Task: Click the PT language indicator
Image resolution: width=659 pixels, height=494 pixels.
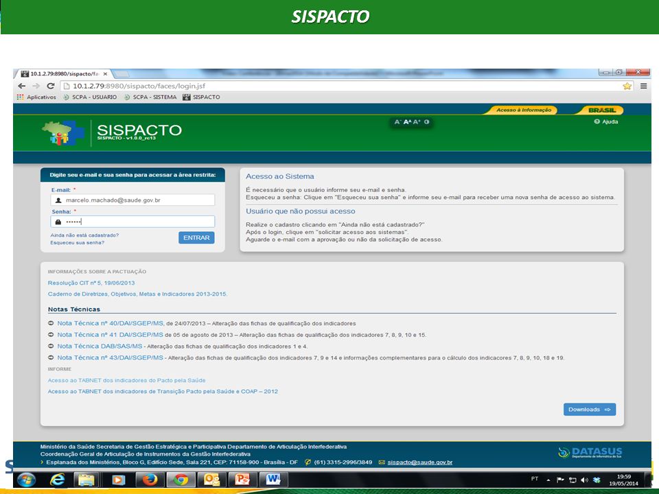Action: 535,478
